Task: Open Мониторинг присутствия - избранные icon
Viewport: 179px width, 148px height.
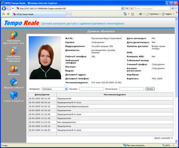Action: coord(14,51)
